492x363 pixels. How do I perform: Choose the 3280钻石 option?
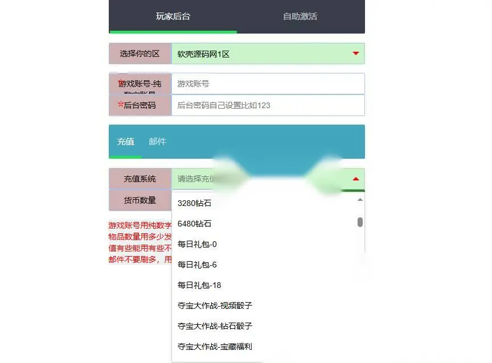tap(268, 203)
